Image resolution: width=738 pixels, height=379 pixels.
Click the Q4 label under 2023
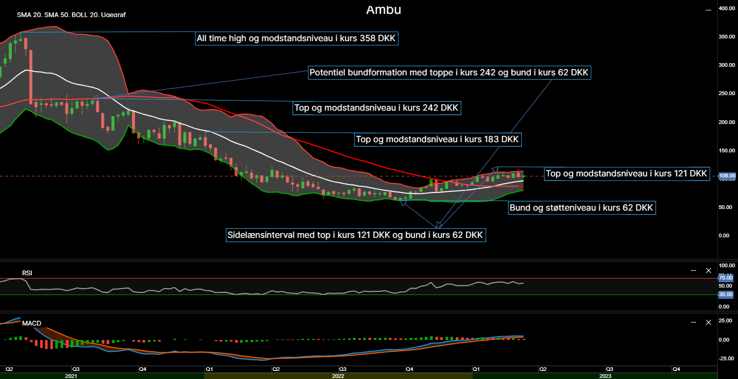(x=677, y=369)
